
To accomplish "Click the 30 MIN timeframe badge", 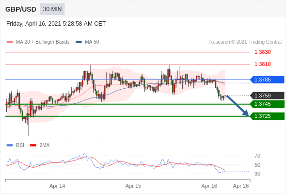I will coord(52,9).
